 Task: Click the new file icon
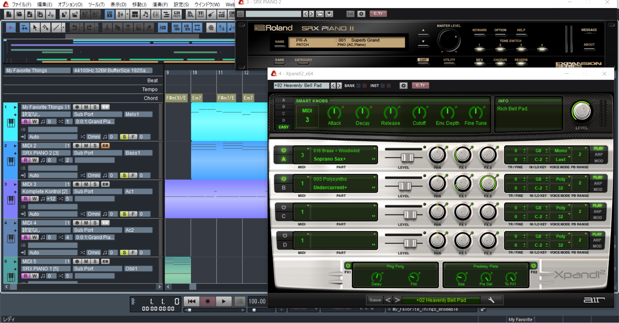coord(9,14)
